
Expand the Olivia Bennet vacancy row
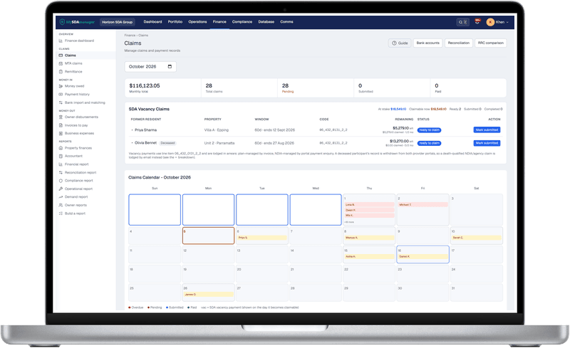click(x=132, y=143)
